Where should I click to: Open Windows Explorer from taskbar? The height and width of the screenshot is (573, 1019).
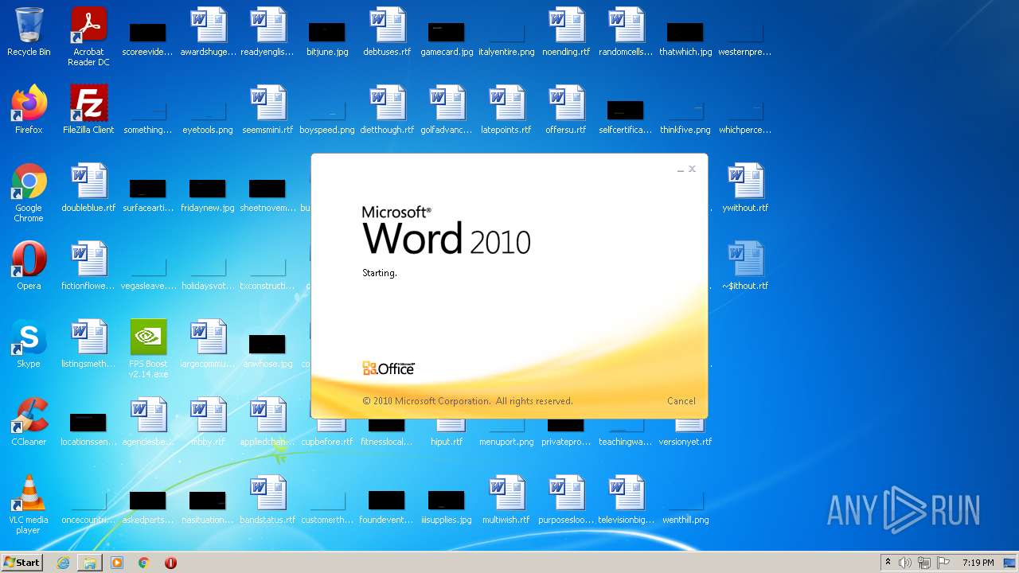[x=90, y=563]
